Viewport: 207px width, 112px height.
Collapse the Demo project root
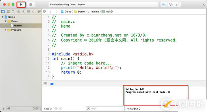[2, 17]
